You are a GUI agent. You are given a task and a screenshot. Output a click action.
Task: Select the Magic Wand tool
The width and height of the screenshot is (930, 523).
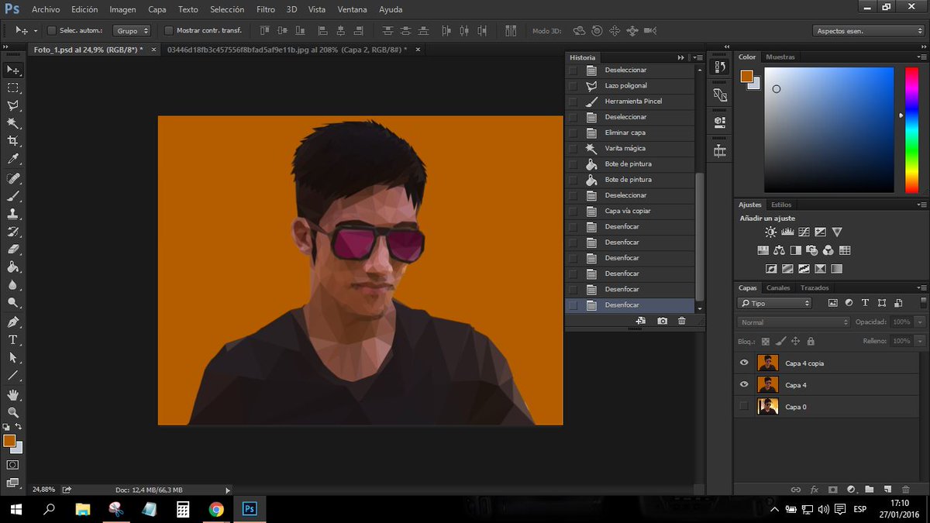tap(11, 122)
